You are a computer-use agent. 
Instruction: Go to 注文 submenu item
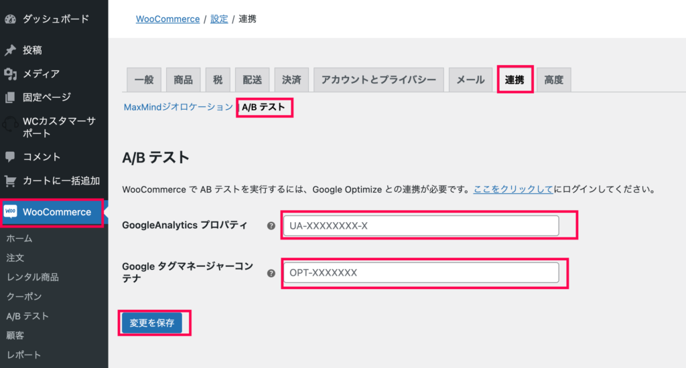(15, 258)
